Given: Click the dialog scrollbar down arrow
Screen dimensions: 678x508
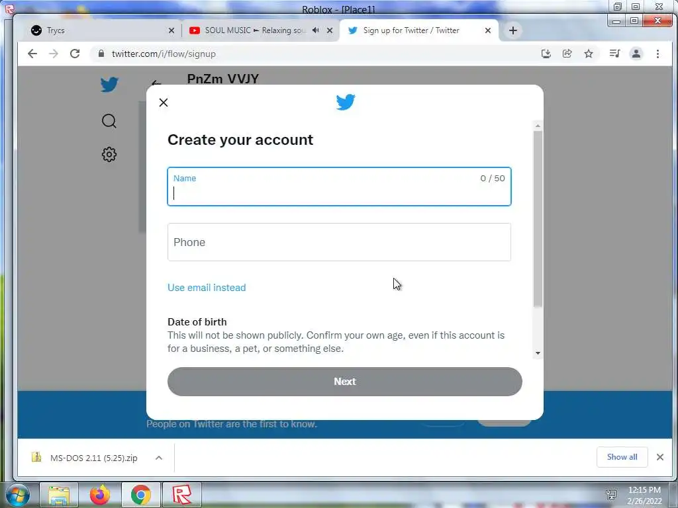Looking at the screenshot, I should point(538,353).
